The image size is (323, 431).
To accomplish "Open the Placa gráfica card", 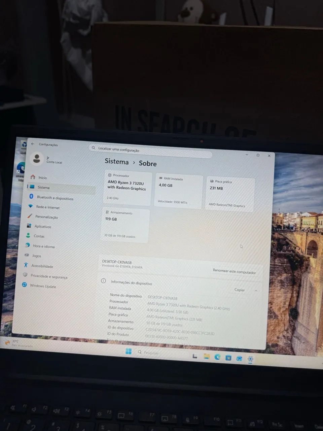I will pyautogui.click(x=230, y=194).
